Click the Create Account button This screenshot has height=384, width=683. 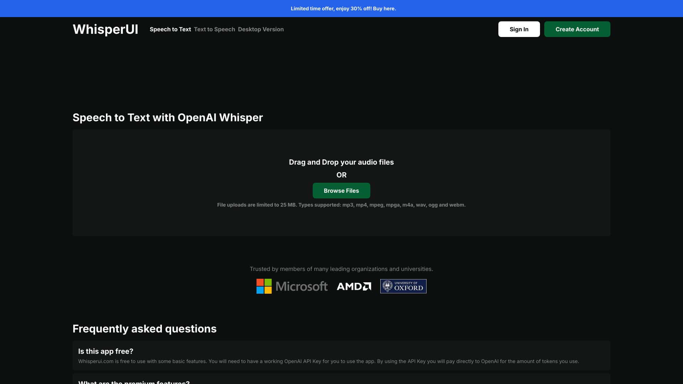(577, 29)
